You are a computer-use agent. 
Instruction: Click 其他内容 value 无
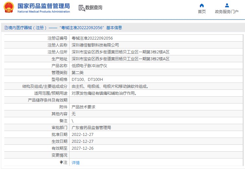click(x=73, y=114)
